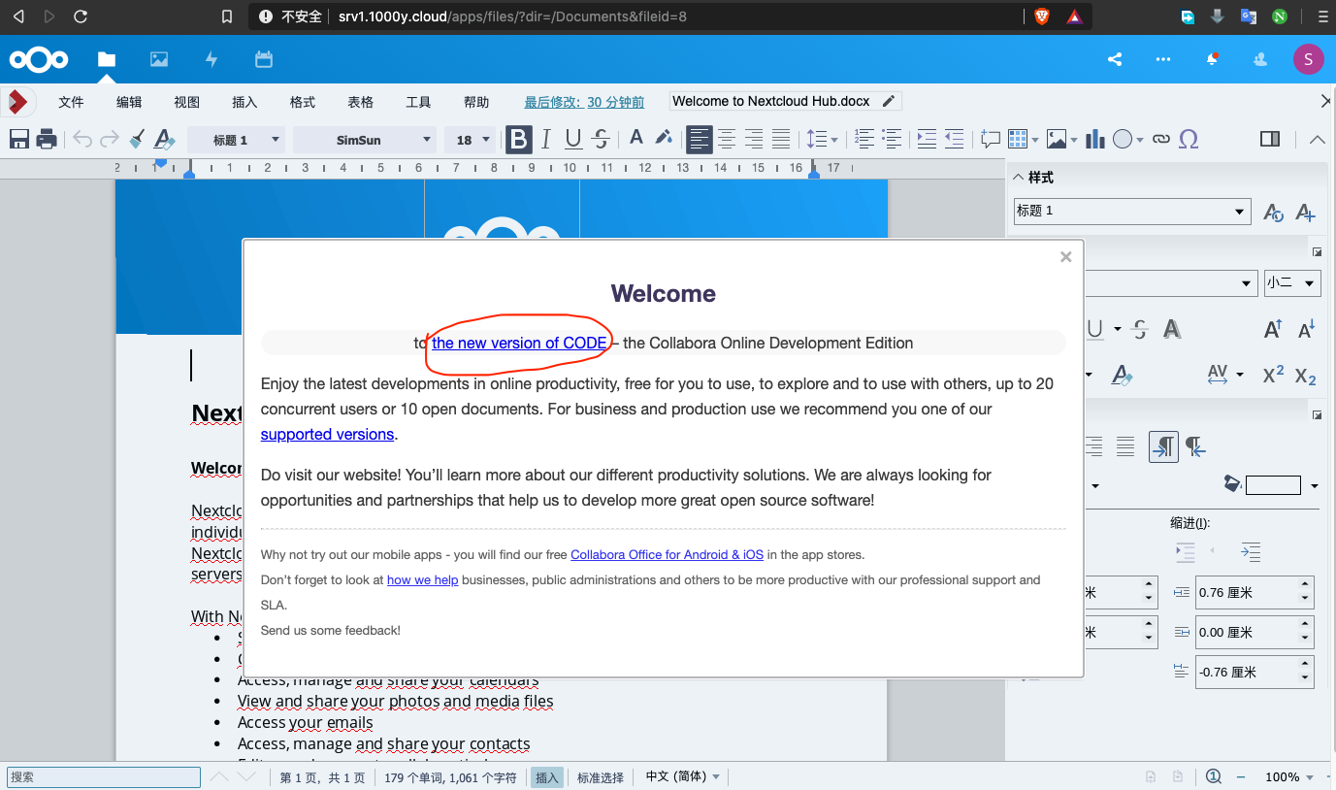The height and width of the screenshot is (790, 1336).
Task: Enable Align Left paragraph alignment
Action: click(699, 140)
